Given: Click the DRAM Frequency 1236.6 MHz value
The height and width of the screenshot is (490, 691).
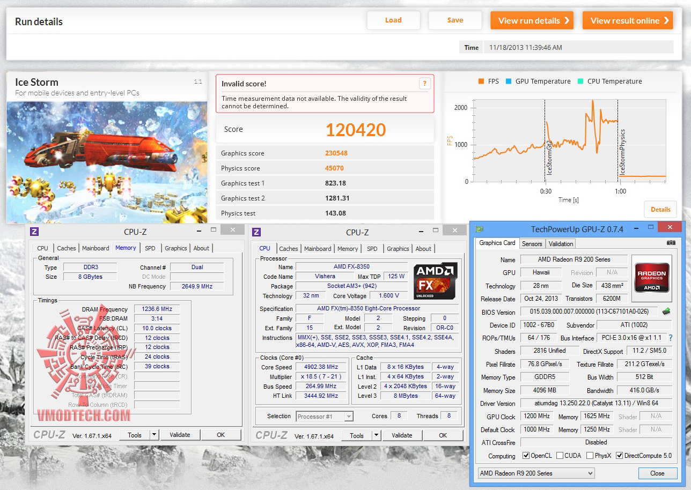Looking at the screenshot, I should click(x=158, y=309).
